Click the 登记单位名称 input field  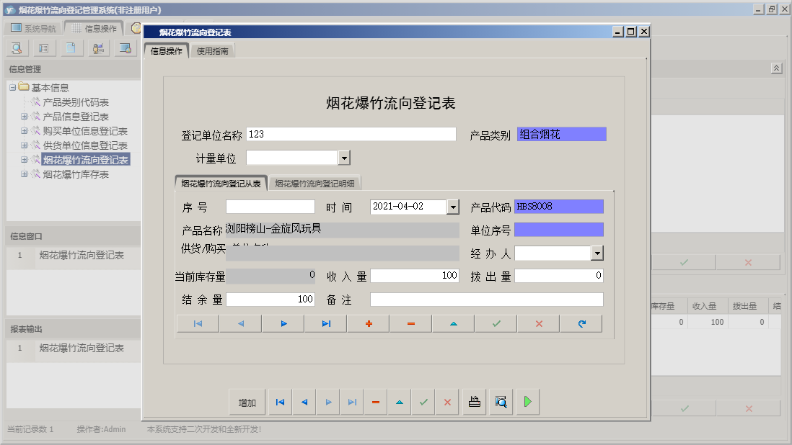(351, 134)
